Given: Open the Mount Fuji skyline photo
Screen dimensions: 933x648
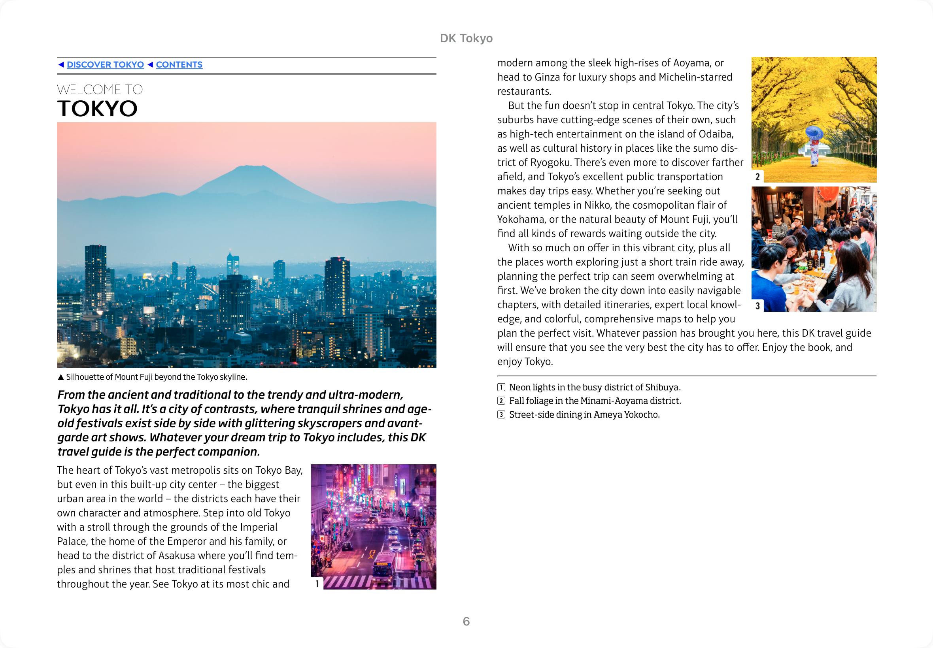Looking at the screenshot, I should point(247,245).
